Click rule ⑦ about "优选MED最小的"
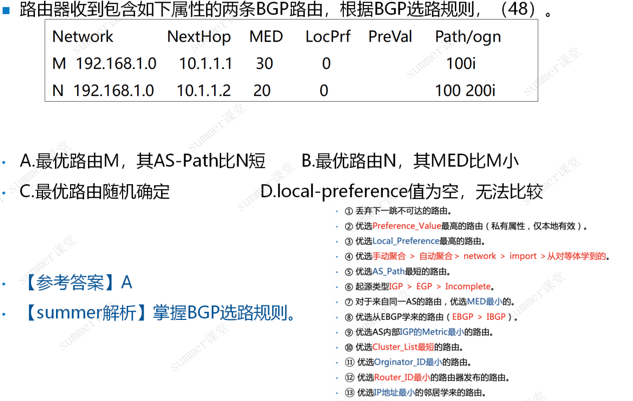This screenshot has width=633, height=401. click(430, 302)
